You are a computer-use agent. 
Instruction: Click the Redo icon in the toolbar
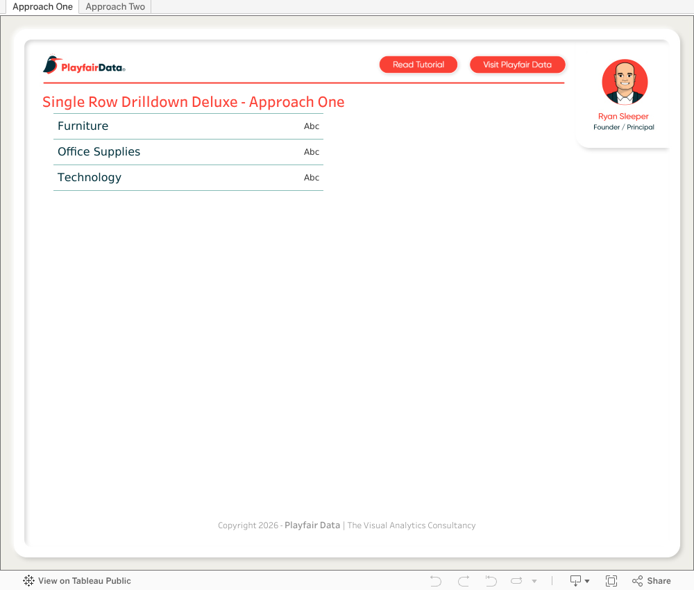click(464, 581)
